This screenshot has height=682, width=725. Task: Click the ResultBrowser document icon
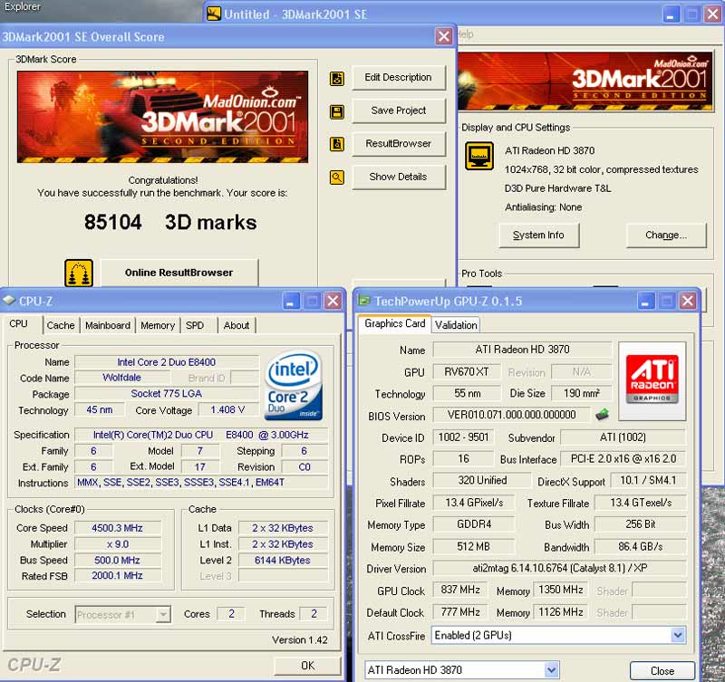tap(337, 144)
